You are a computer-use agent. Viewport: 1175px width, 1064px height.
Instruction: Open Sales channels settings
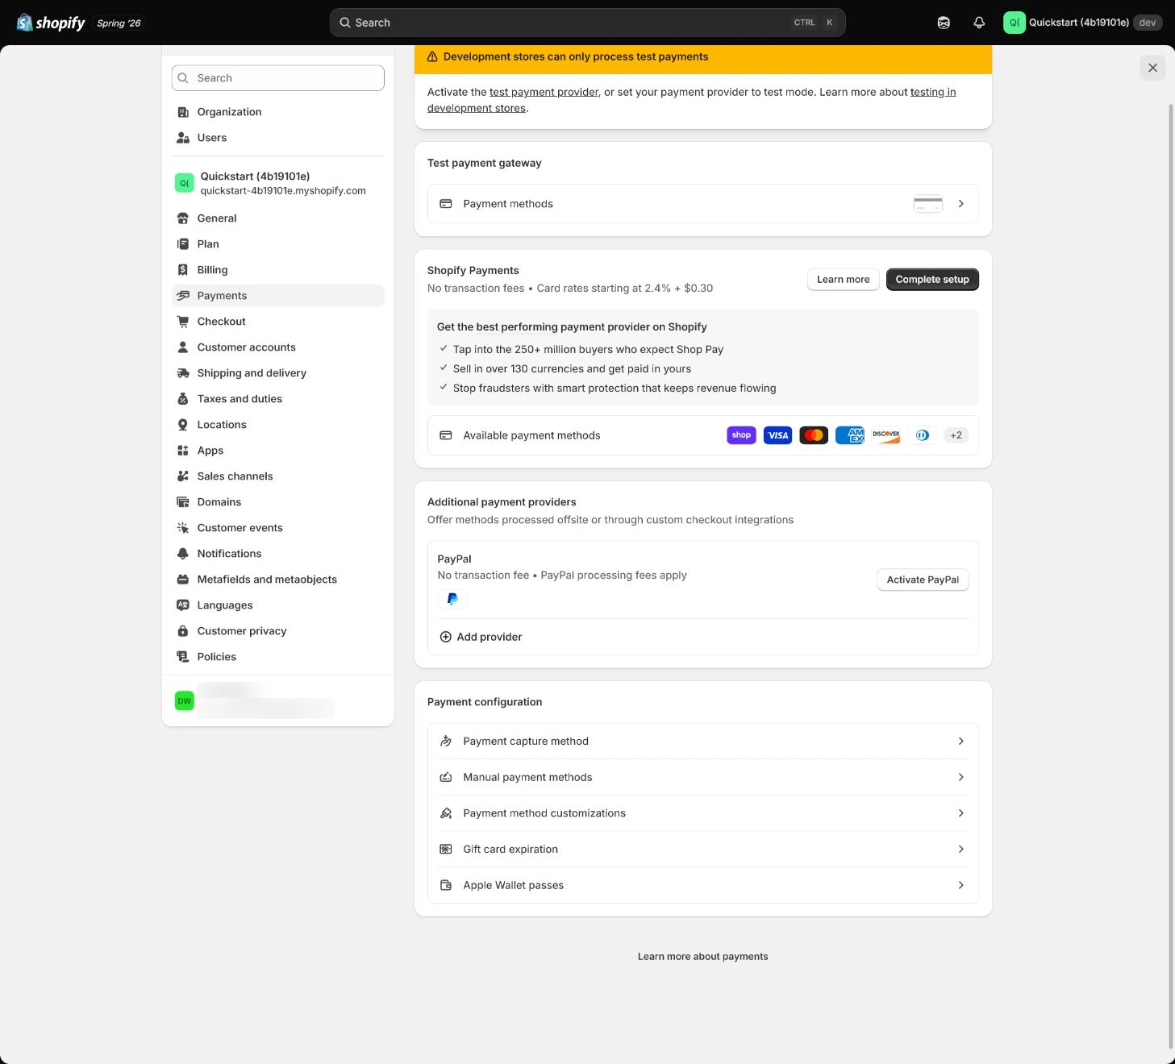tap(278, 476)
